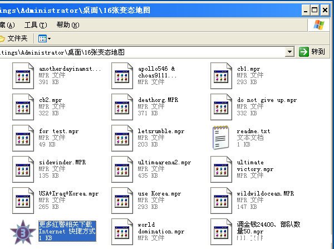Open the 帮助(H) menu
Viewport: 334px width, 249px height.
(68, 25)
